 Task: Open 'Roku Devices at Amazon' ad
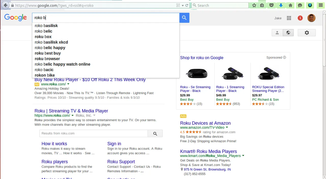click(205, 123)
